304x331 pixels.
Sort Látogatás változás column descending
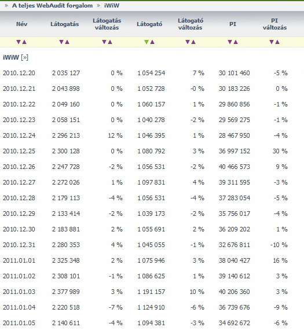104,42
